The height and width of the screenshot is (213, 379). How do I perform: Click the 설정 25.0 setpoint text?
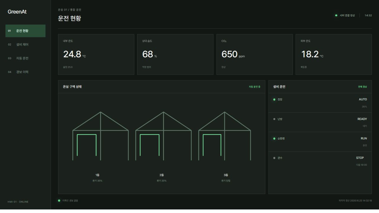pyautogui.click(x=68, y=67)
